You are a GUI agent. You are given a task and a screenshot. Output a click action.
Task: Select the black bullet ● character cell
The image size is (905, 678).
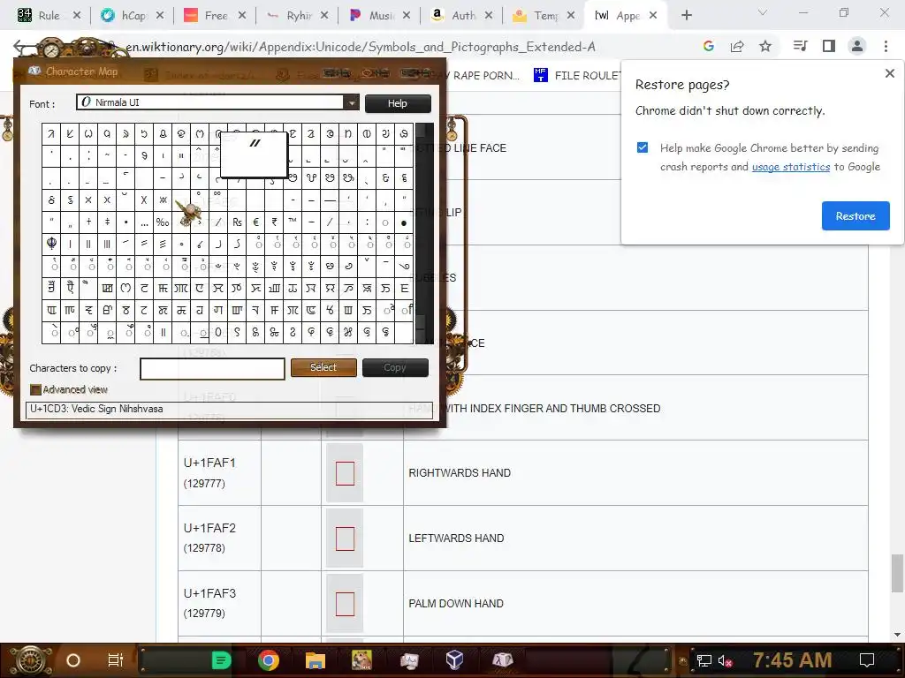[403, 222]
